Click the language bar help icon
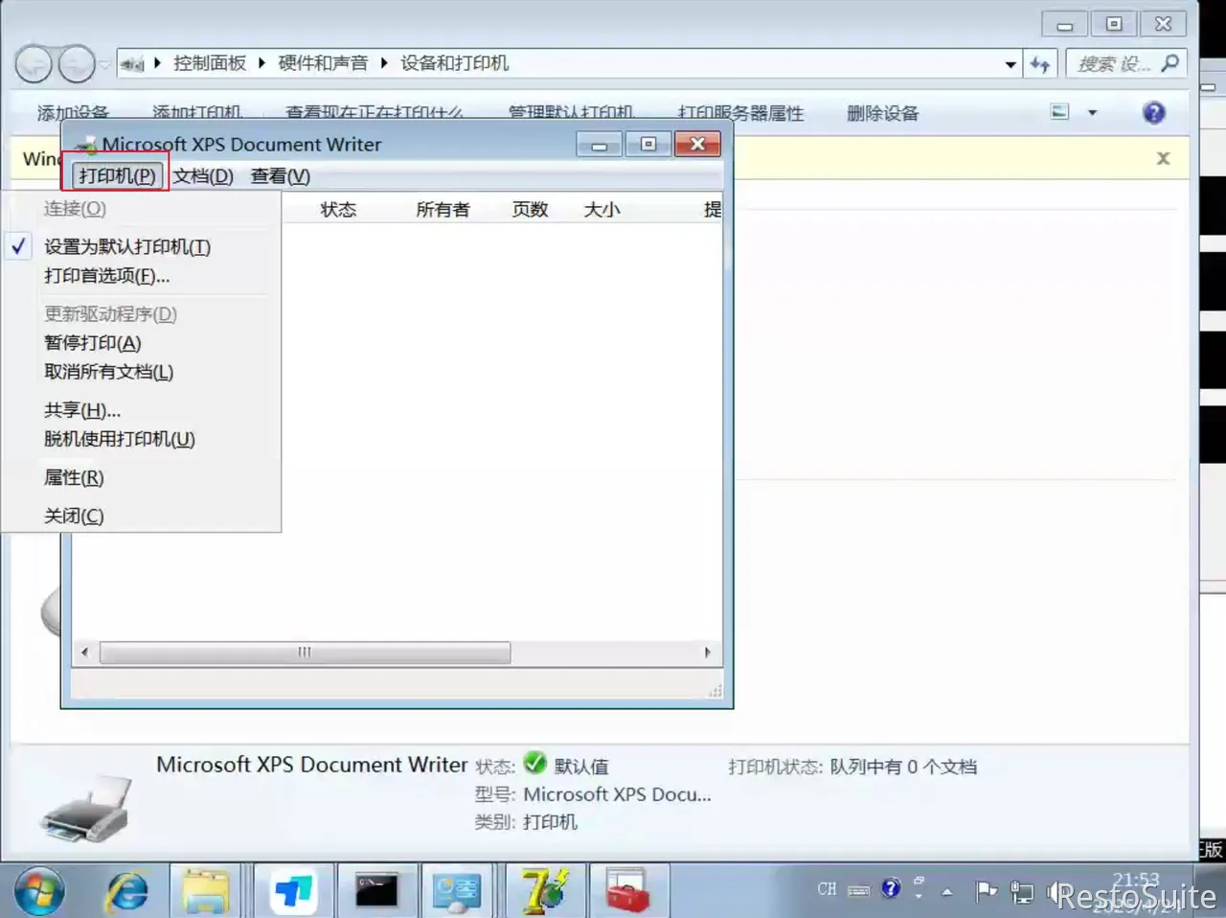1226x918 pixels. (891, 888)
